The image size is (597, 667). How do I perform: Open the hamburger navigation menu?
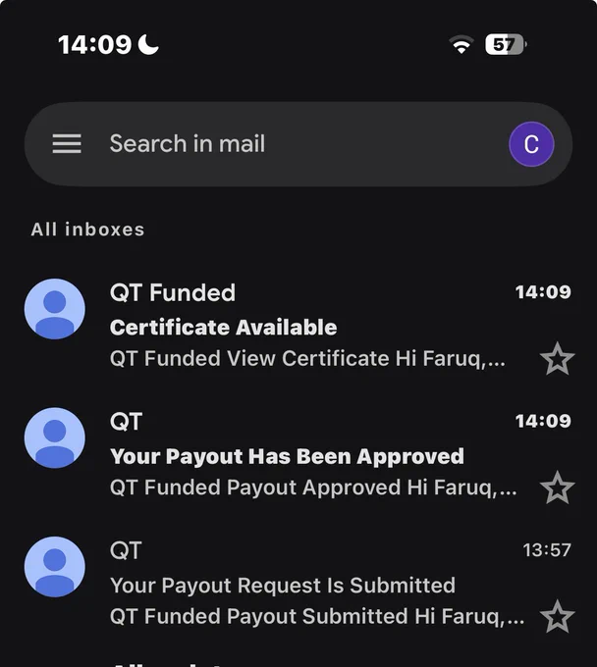[x=67, y=144]
